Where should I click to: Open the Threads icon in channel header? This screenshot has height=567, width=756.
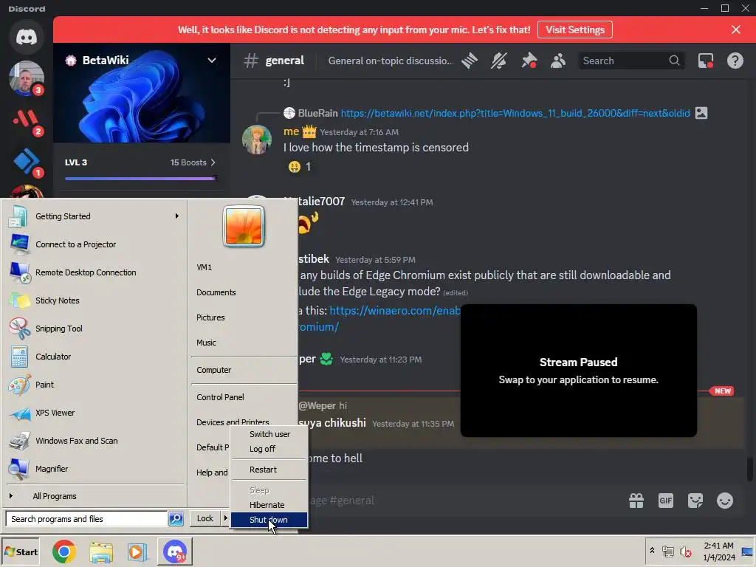[470, 61]
